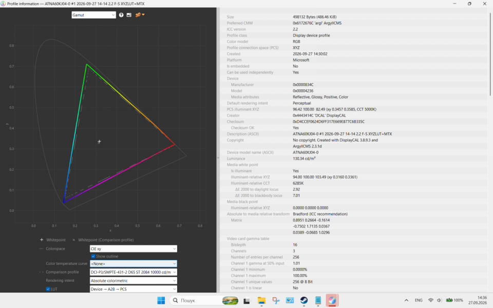The width and height of the screenshot is (493, 308).
Task: Click the 'ΔE 2000 to daylight locus' row label
Action: (x=258, y=189)
